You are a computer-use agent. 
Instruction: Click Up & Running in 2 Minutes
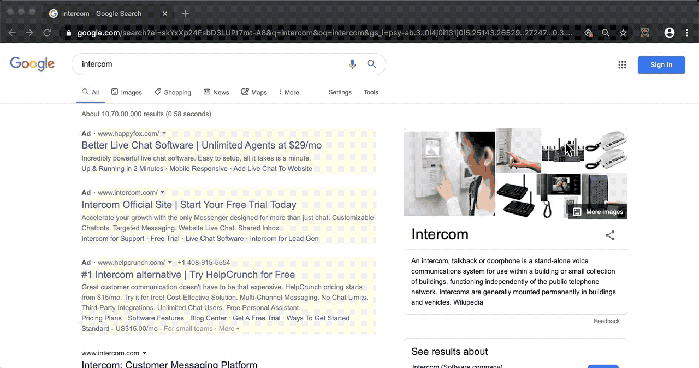point(122,169)
